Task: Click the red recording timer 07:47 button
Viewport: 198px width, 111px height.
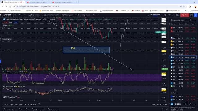Action: click(x=185, y=15)
